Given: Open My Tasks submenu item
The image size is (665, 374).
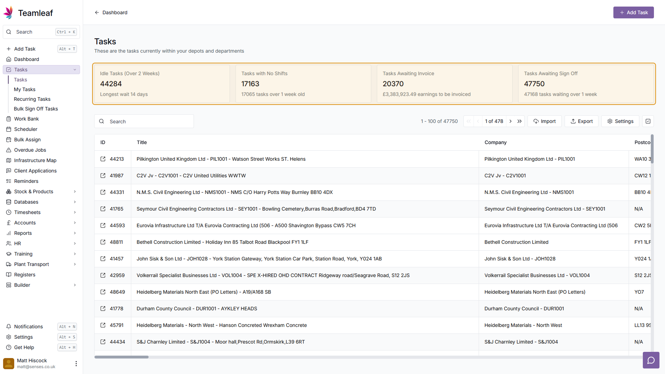Looking at the screenshot, I should coord(25,89).
